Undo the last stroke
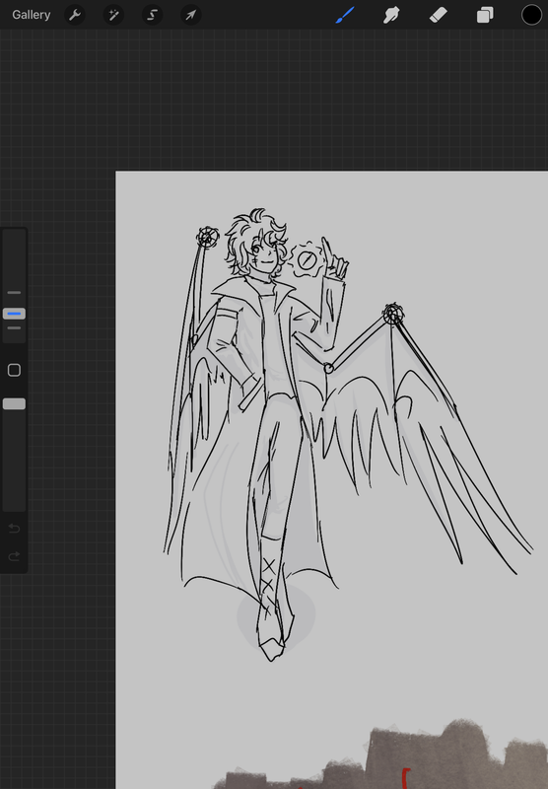The height and width of the screenshot is (789, 548). pyautogui.click(x=14, y=529)
